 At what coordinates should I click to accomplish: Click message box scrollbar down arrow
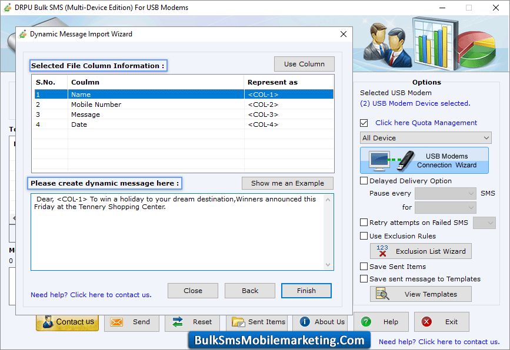point(328,265)
